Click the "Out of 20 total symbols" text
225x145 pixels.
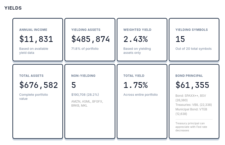point(193,49)
